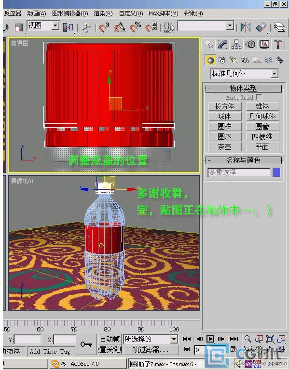Screen dimensions: 289x370
Task: Click the 四棱锥 button
Action: click(262, 137)
